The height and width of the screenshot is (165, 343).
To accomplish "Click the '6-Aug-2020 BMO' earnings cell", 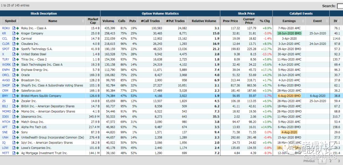I will pyautogui.click(x=289, y=96).
